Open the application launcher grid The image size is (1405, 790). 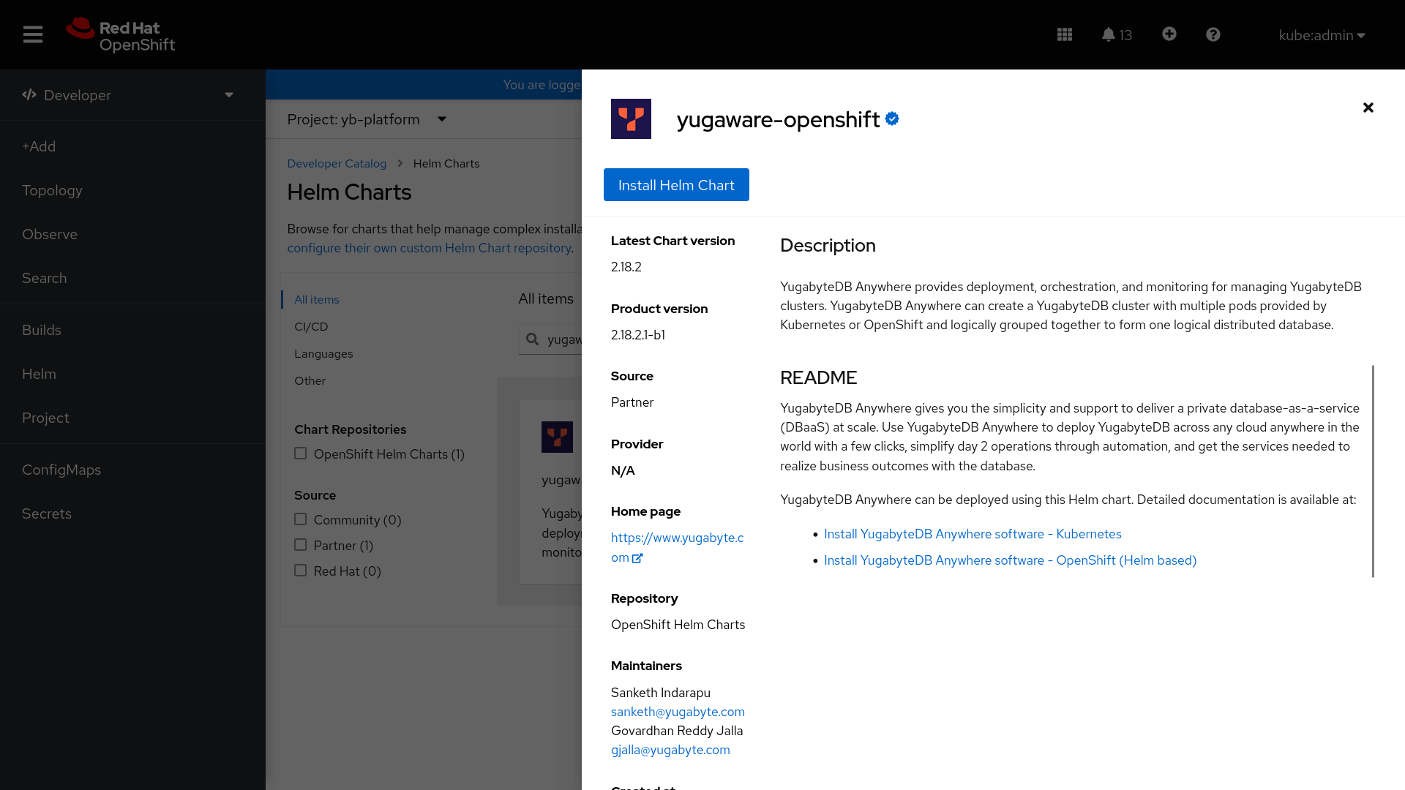pyautogui.click(x=1065, y=34)
